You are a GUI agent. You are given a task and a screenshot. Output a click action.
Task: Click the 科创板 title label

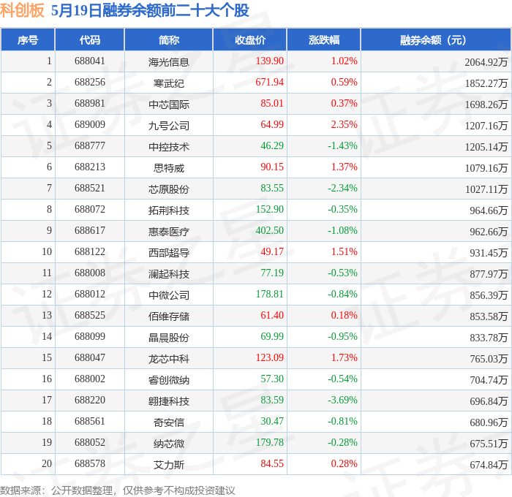pos(22,10)
